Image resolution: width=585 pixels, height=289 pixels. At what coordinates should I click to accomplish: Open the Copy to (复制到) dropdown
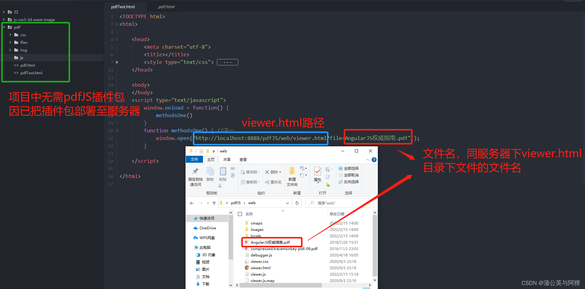tap(251, 182)
